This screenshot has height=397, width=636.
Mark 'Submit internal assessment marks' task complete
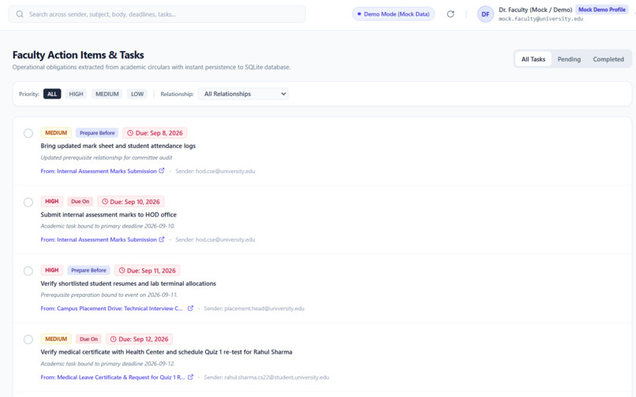coord(28,202)
